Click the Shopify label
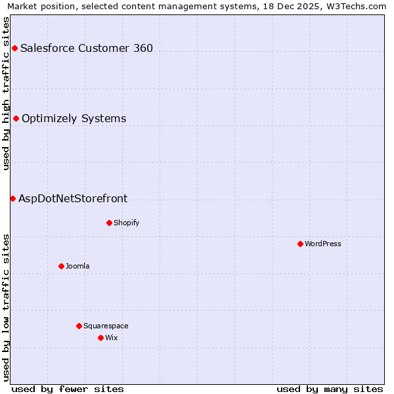The width and height of the screenshot is (394, 394). 126,223
